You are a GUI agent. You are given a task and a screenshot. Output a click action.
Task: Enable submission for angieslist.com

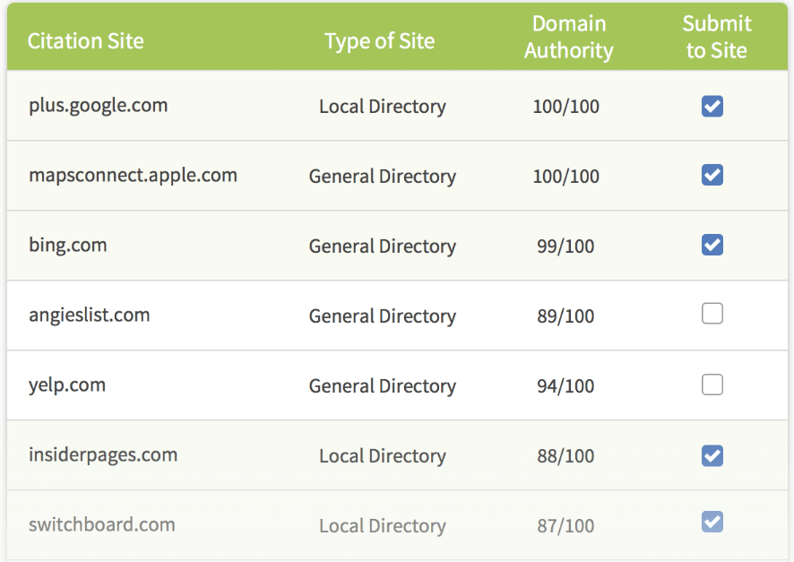click(x=712, y=316)
